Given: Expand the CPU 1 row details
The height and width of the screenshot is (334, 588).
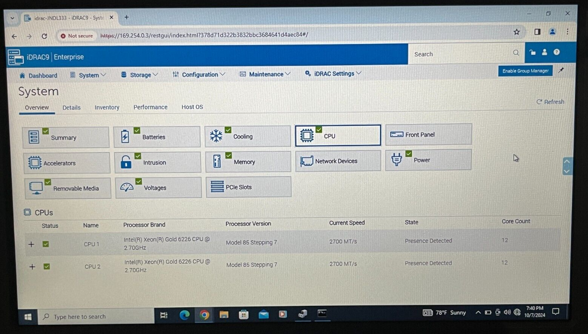Looking at the screenshot, I should tap(31, 244).
